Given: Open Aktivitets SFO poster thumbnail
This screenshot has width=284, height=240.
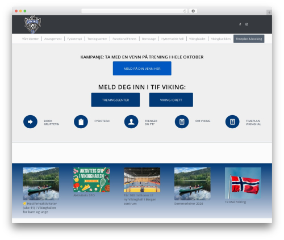Looking at the screenshot, I should (91, 180).
